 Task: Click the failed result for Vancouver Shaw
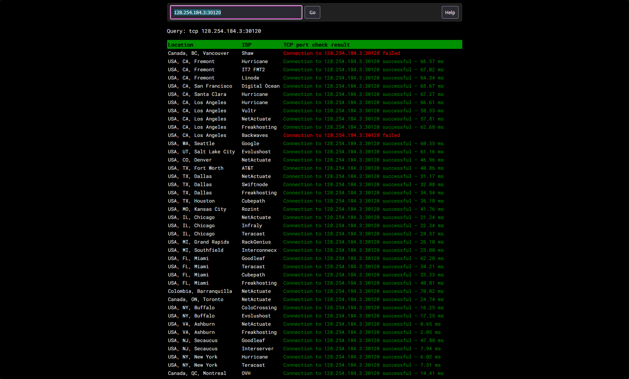pos(342,53)
